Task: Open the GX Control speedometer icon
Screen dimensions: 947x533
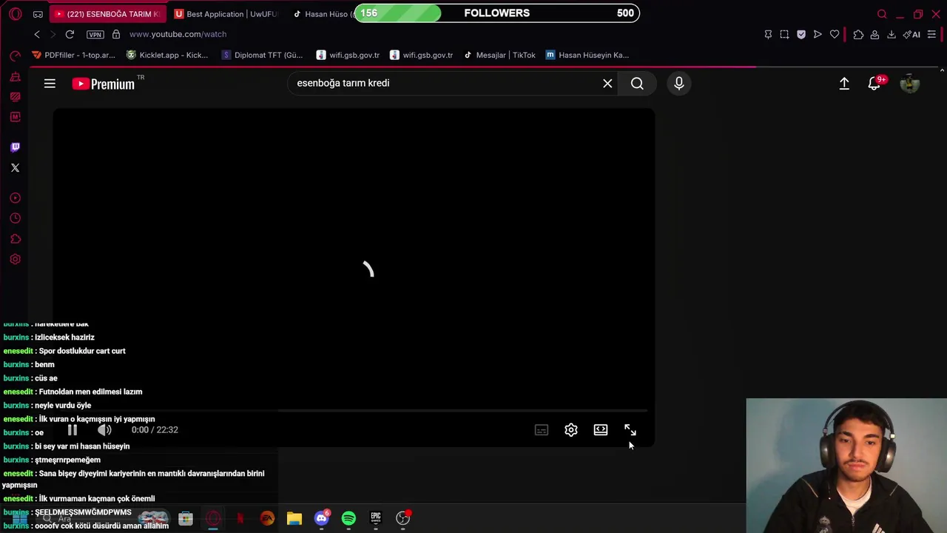Action: pos(16,56)
